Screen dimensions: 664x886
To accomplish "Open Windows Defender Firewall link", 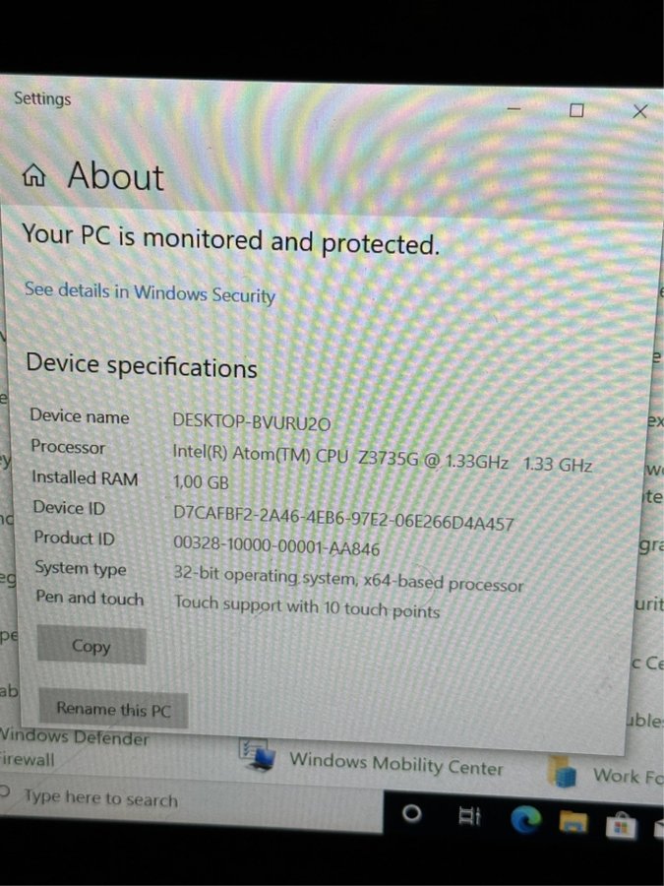I will click(74, 747).
